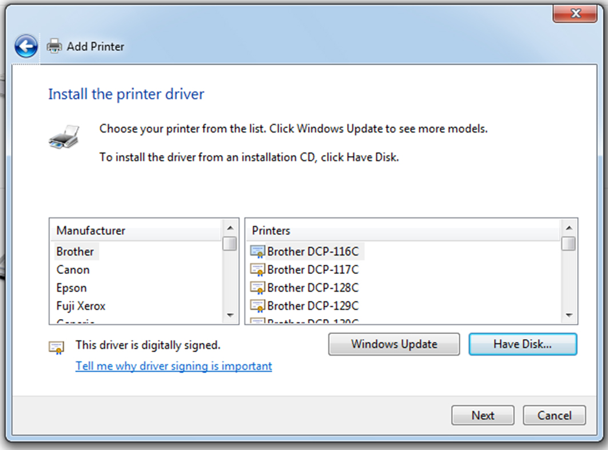Click the Manufacturer list scrollbar thumb

coord(230,244)
